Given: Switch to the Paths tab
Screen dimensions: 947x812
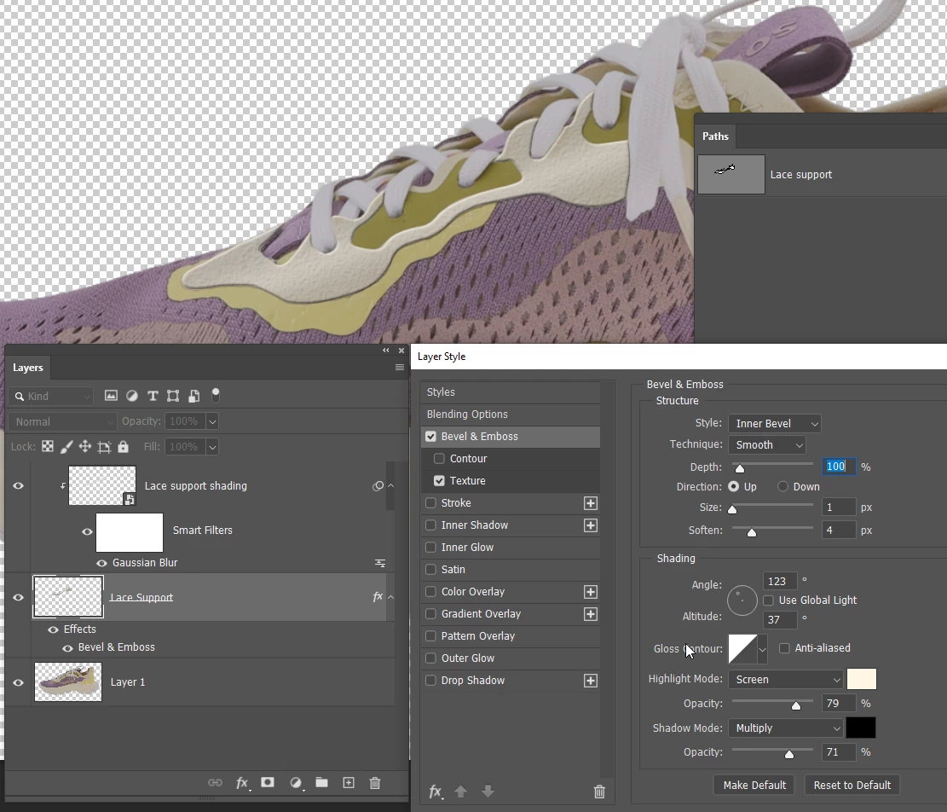Looking at the screenshot, I should 715,136.
